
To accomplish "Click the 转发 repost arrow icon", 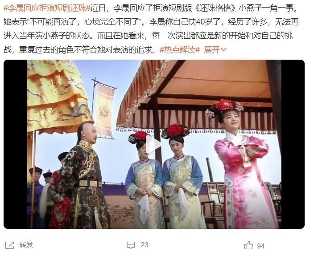I will [10, 245].
